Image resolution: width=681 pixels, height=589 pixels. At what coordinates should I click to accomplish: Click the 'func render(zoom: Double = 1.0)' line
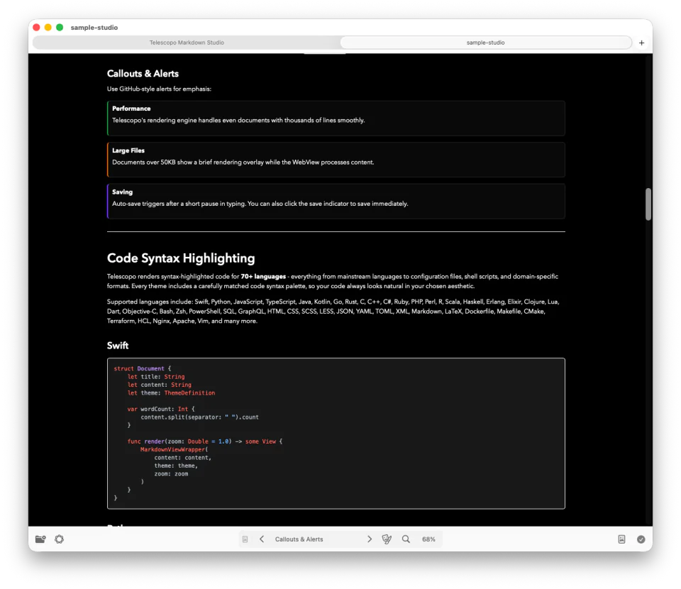click(x=204, y=441)
